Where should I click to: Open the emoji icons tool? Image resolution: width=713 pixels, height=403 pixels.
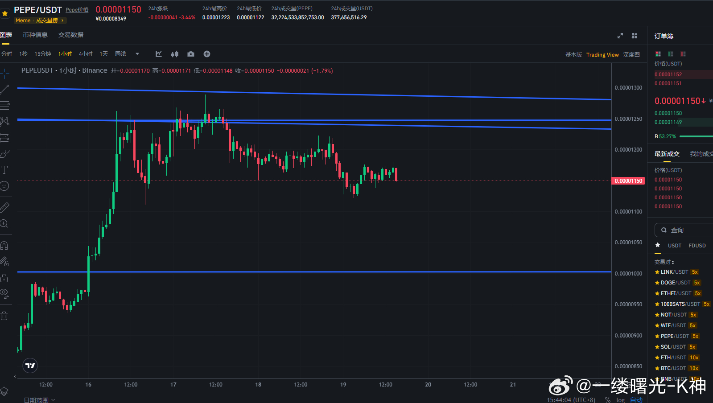[4, 186]
